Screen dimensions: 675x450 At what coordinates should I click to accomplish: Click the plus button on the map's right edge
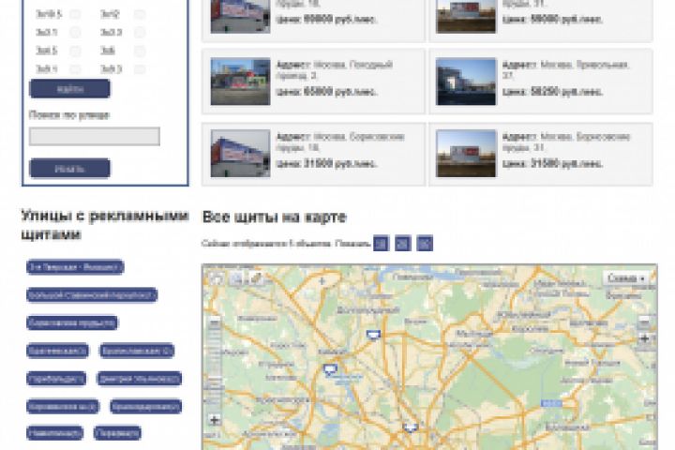pyautogui.click(x=644, y=338)
